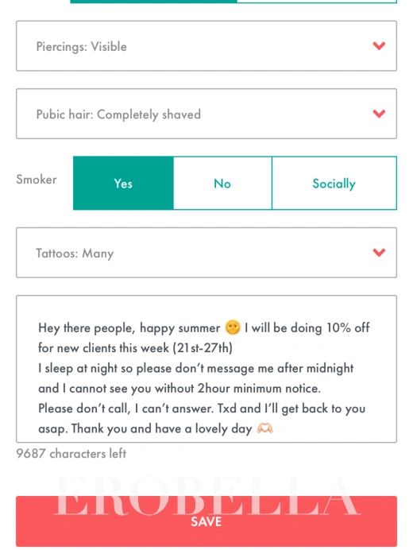Screen dimensions: 413x550
Task: Click the heart hands emoji in the description
Action: pyautogui.click(x=264, y=428)
